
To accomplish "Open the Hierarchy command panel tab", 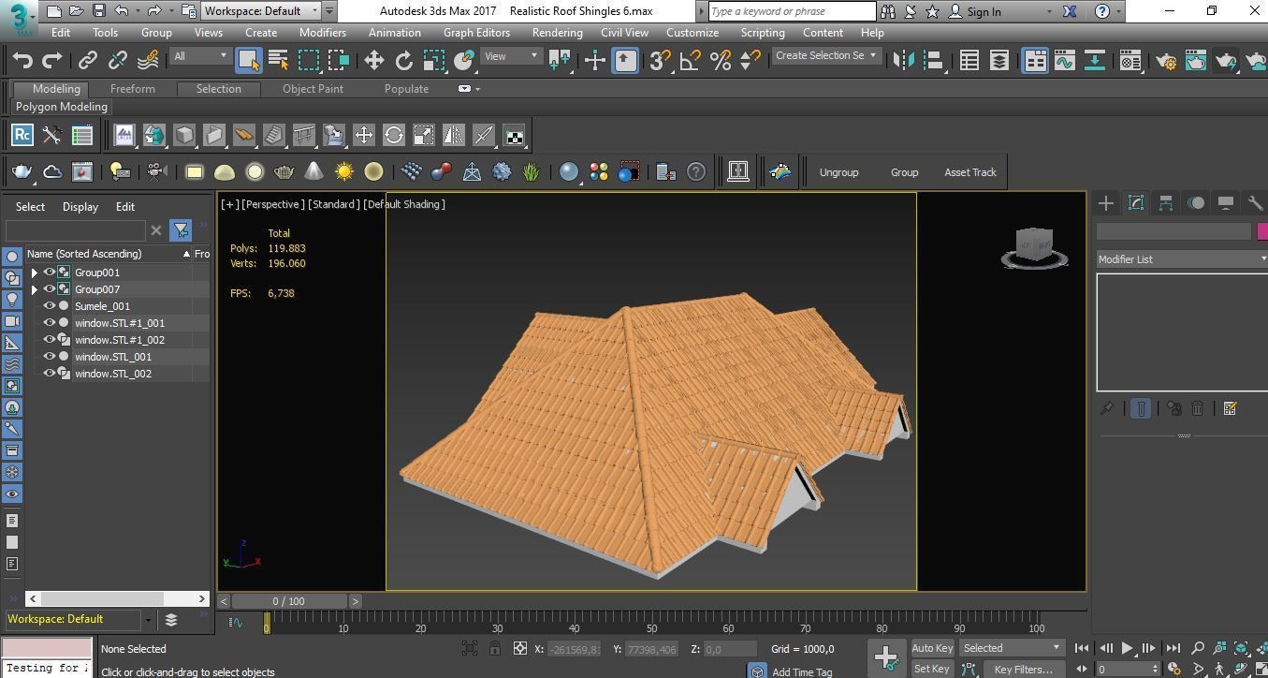I will pos(1166,202).
